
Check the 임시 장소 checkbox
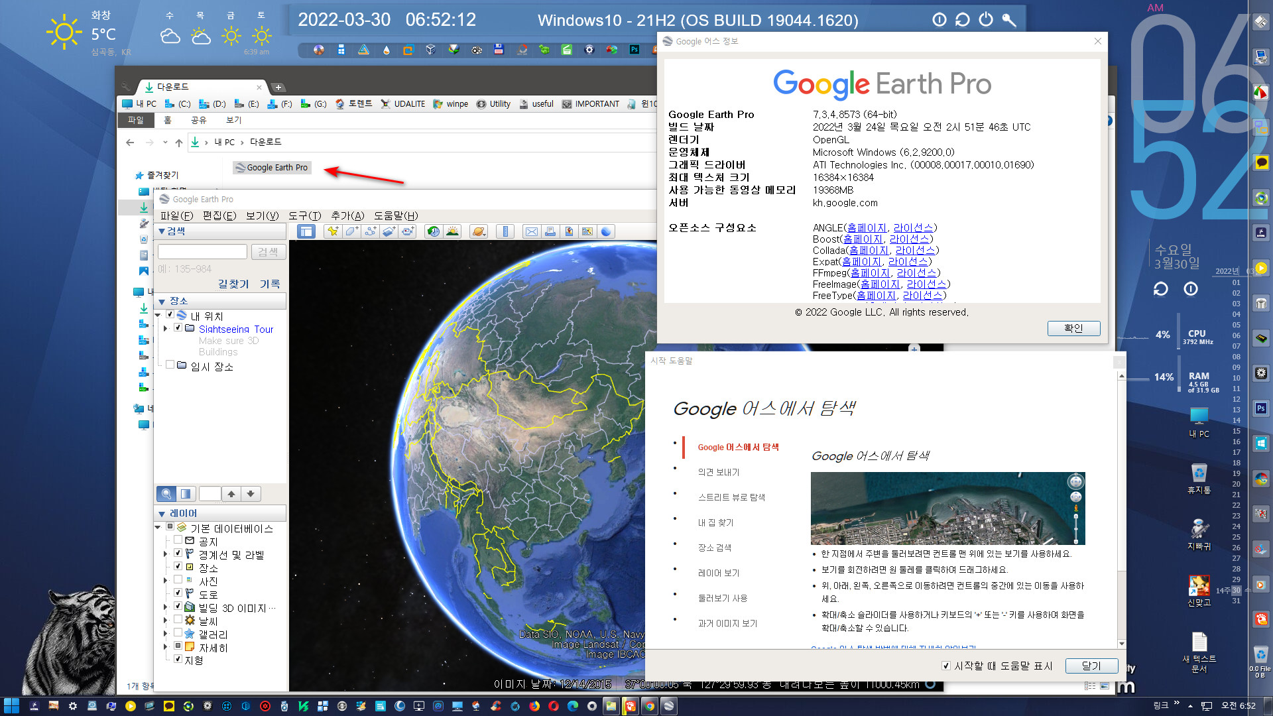tap(170, 365)
